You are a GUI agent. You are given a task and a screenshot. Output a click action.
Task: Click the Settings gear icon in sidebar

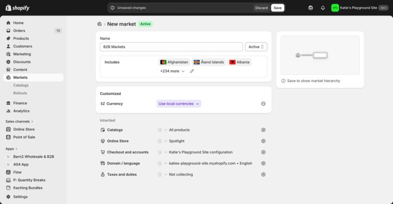click(x=8, y=197)
